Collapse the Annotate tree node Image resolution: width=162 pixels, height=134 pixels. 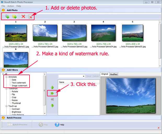click(7, 77)
